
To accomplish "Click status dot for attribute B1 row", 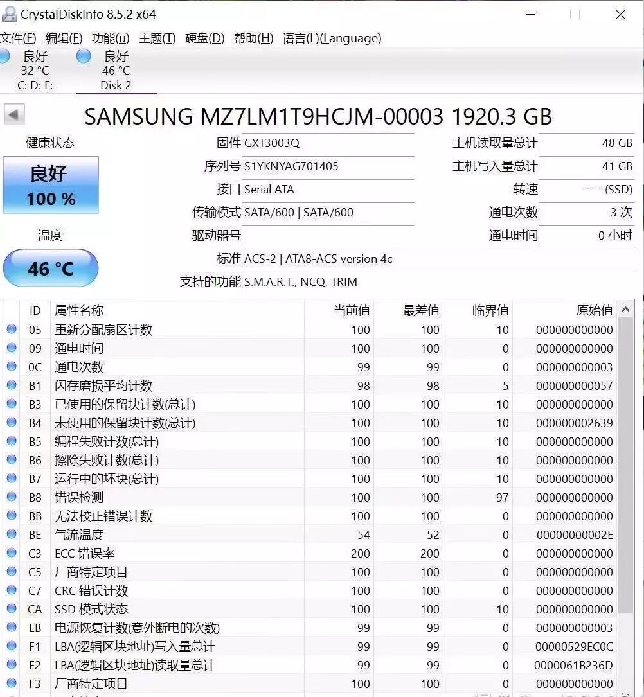I will click(x=12, y=385).
